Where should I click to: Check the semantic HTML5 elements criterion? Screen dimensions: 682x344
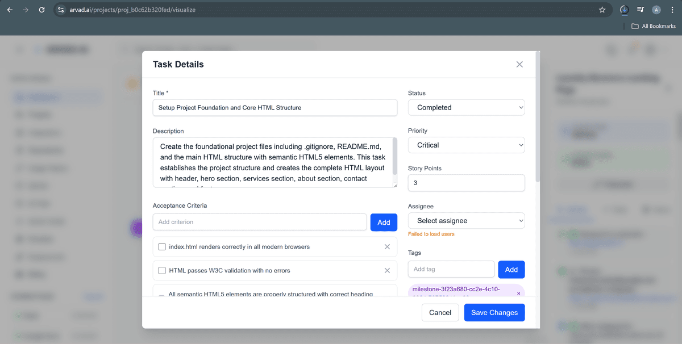[x=162, y=293]
